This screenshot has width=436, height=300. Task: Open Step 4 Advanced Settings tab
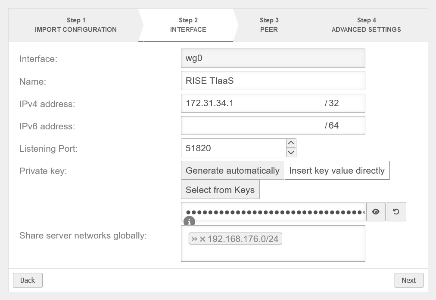click(366, 25)
